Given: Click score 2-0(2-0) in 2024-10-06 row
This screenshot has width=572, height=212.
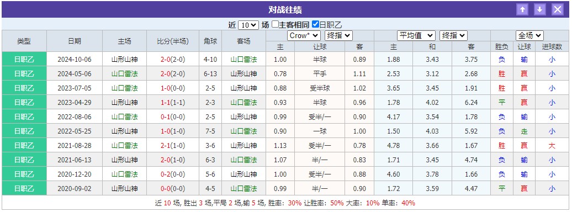Looking at the screenshot, I should pos(173,59).
